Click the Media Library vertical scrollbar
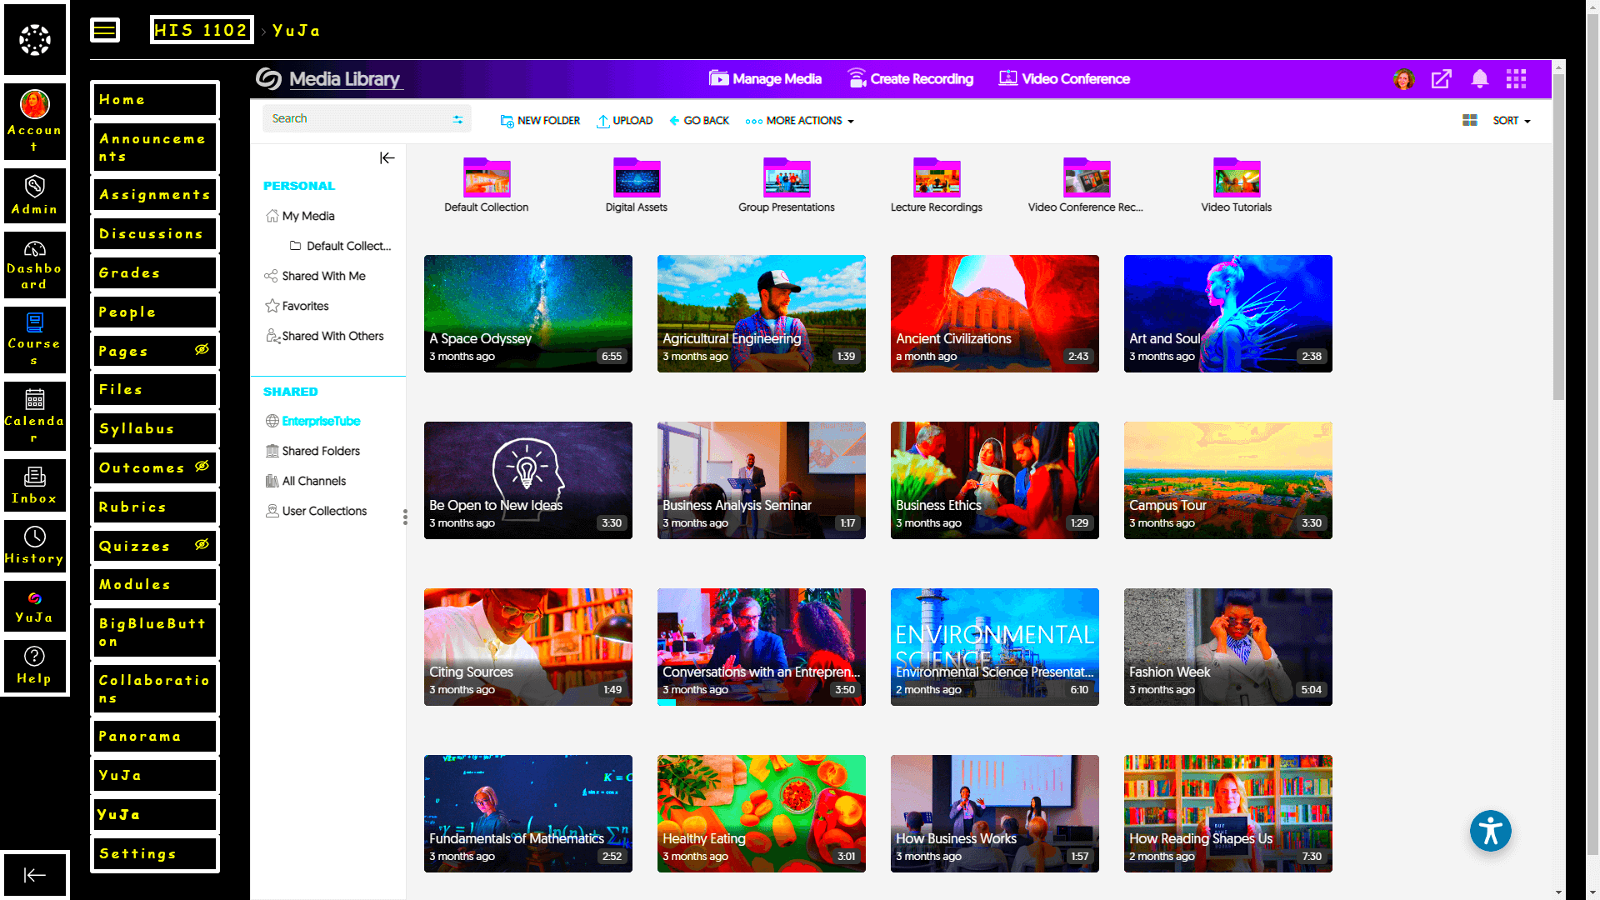 [x=1558, y=237]
